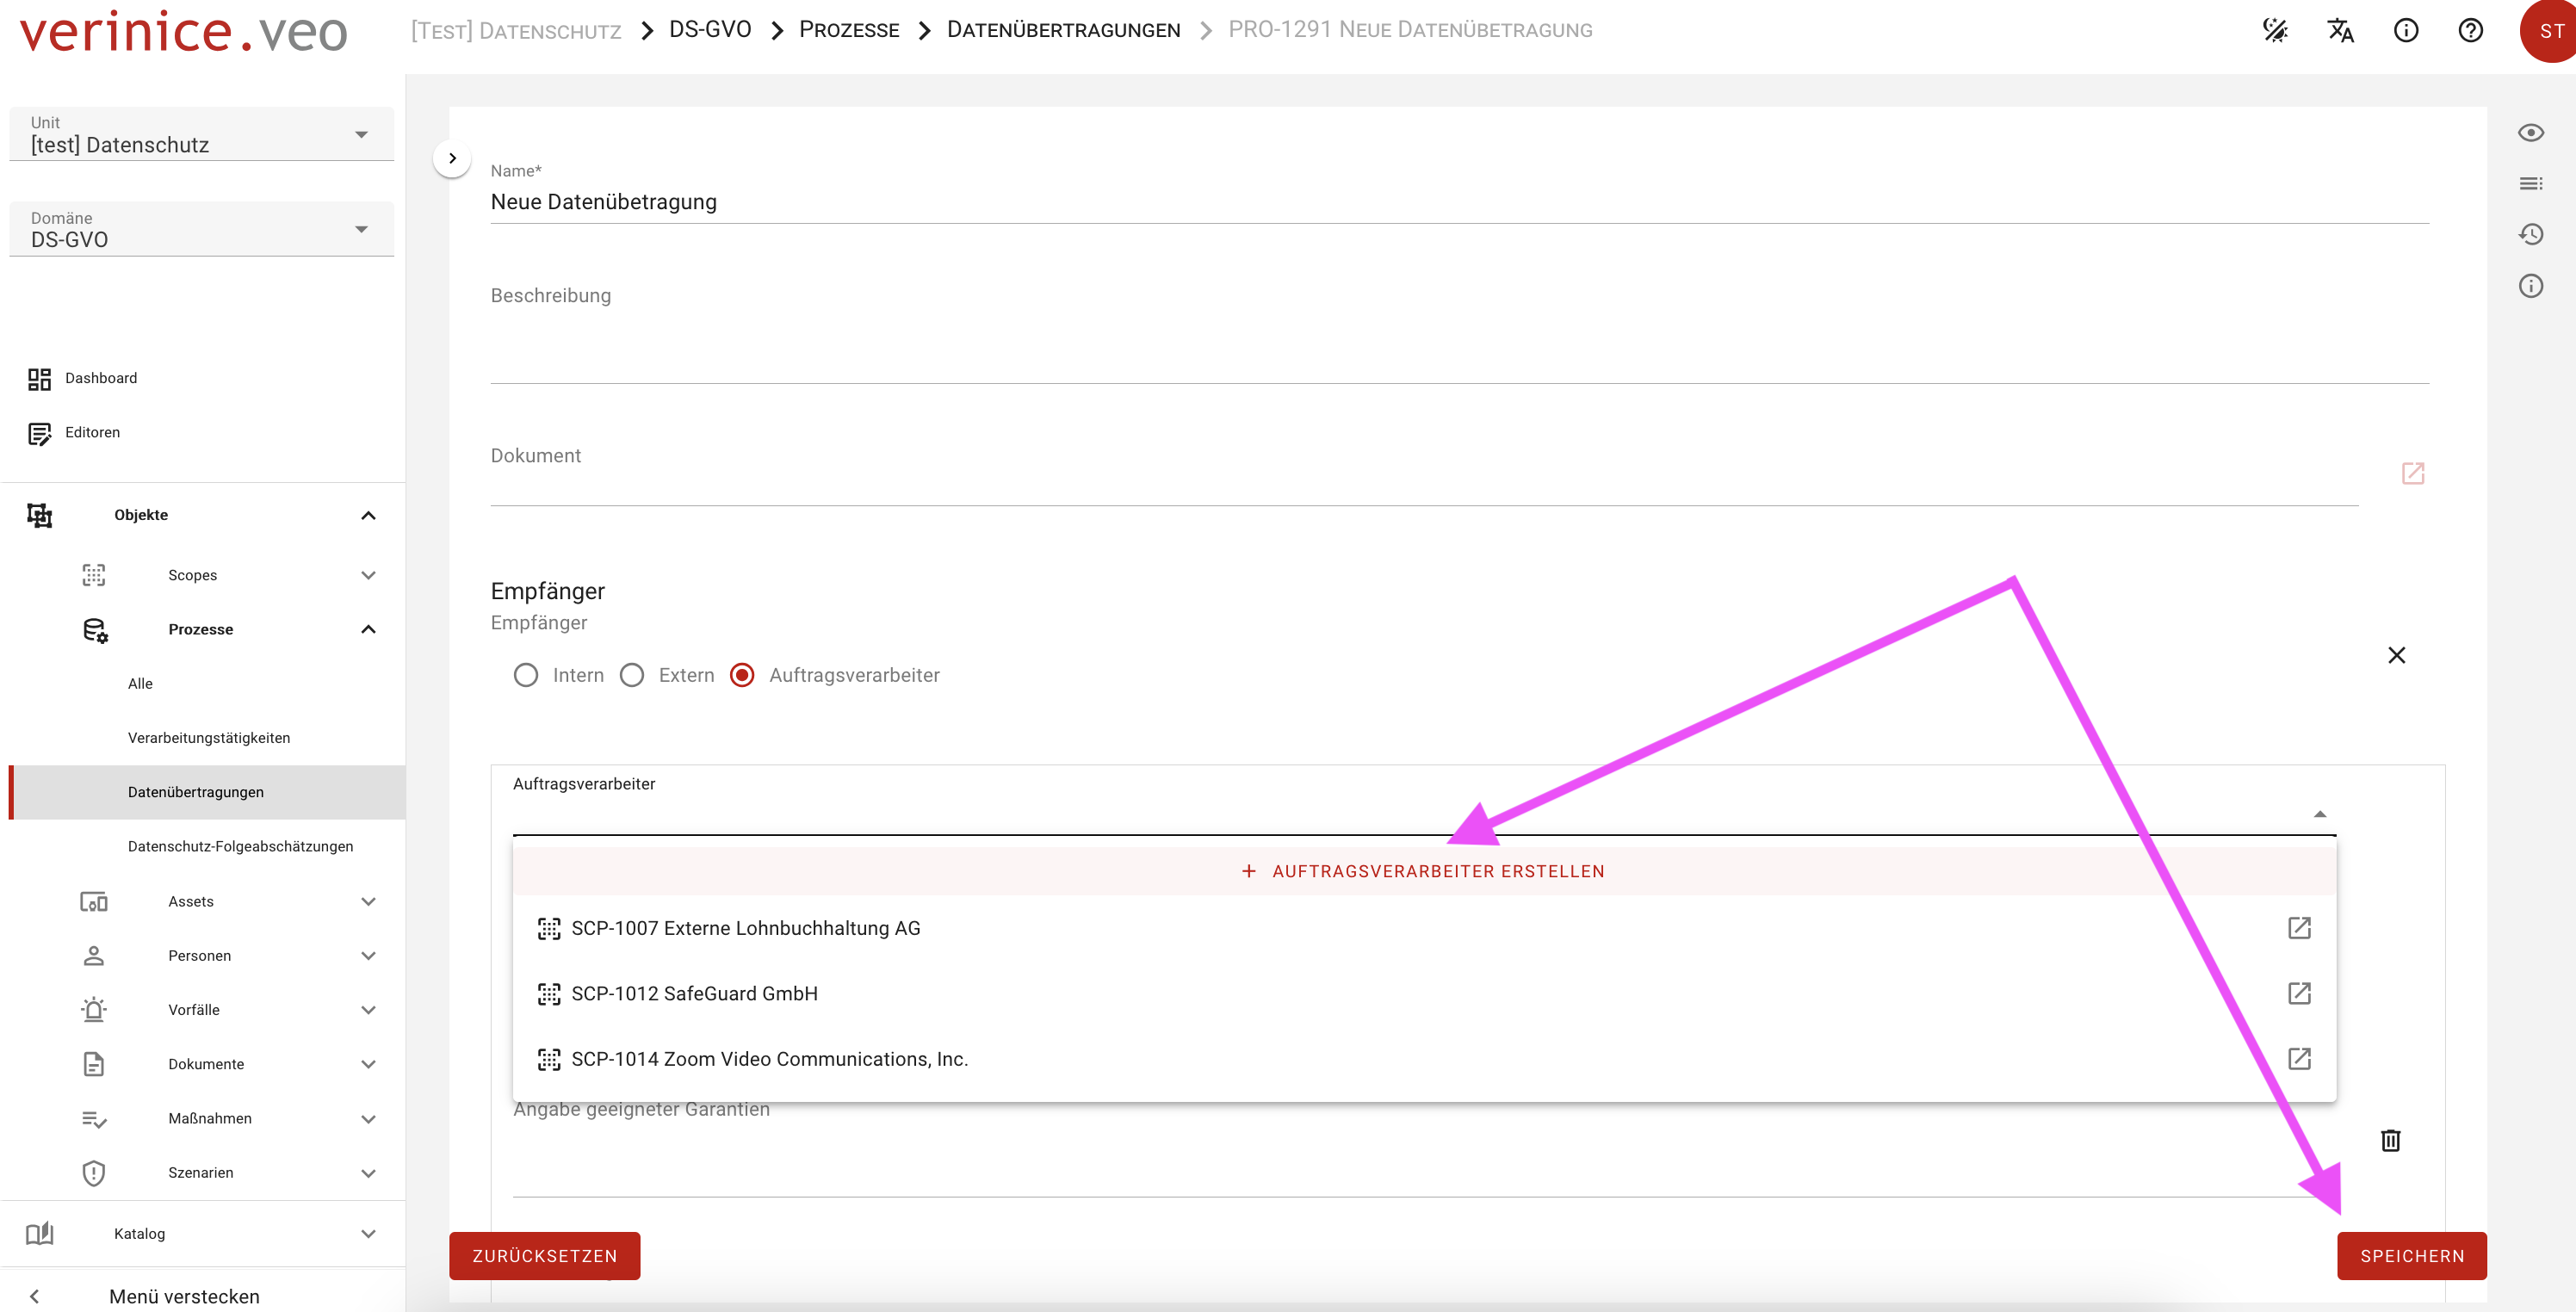Viewport: 2576px width, 1312px height.
Task: Open Verarbeitungstätigkeiten in sidebar
Action: [x=209, y=738]
